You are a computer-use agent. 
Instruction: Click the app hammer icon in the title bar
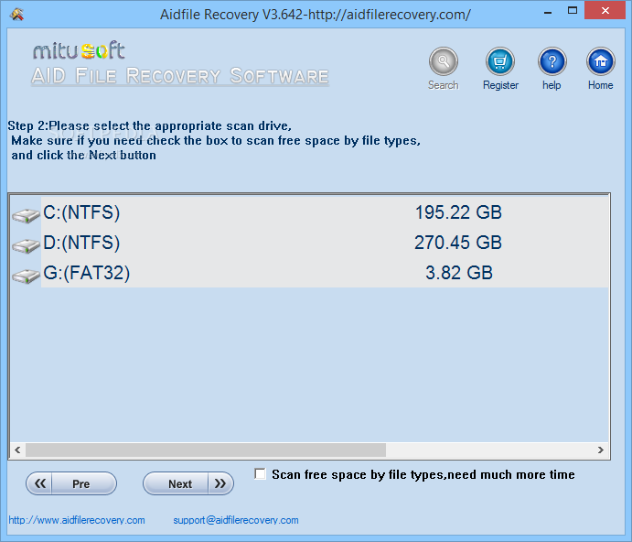point(16,14)
